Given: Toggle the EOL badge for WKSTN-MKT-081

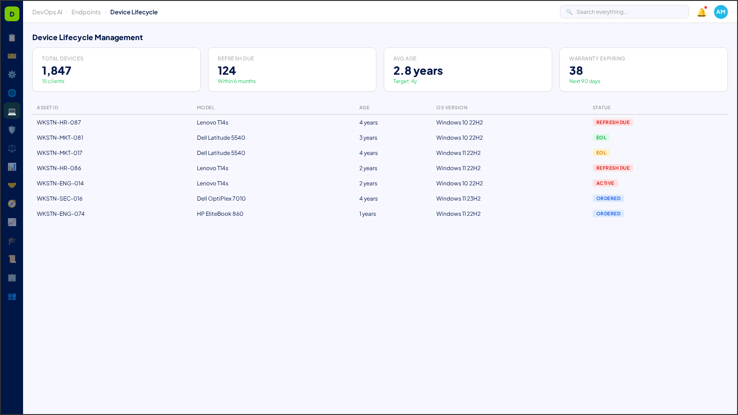Looking at the screenshot, I should coord(601,137).
